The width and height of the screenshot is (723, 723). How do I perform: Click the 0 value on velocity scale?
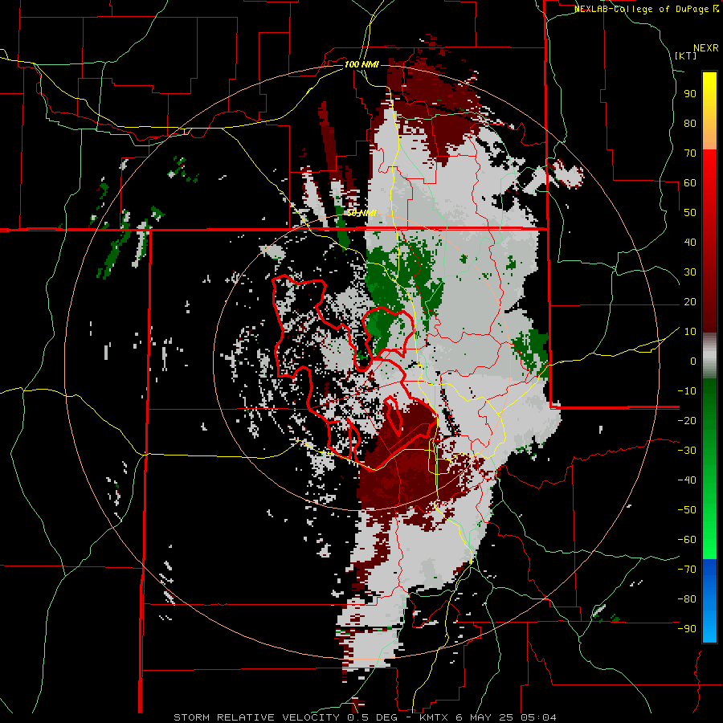pos(693,361)
